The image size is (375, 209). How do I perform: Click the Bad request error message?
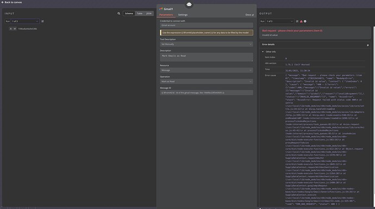point(292,30)
